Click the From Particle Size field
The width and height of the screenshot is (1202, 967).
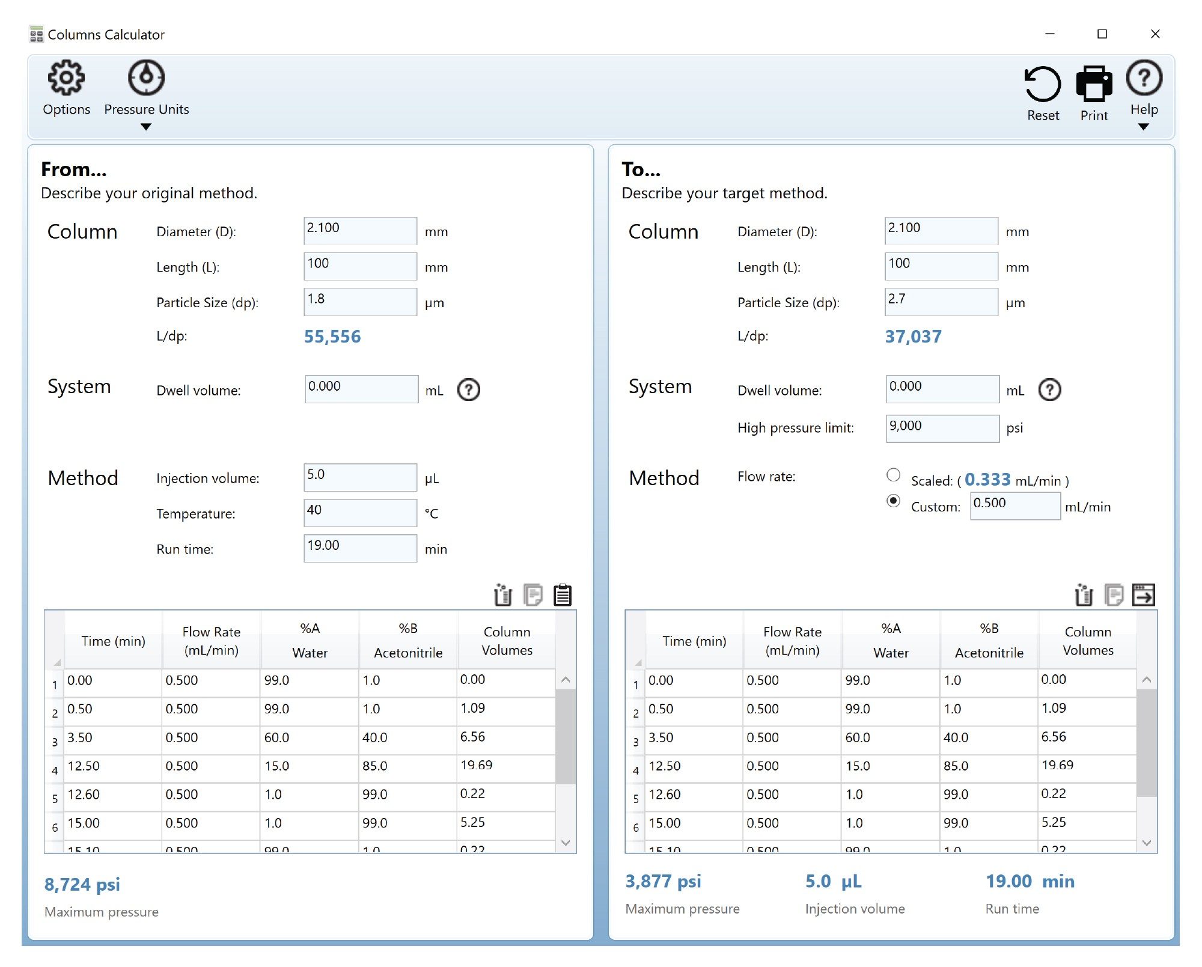(360, 302)
